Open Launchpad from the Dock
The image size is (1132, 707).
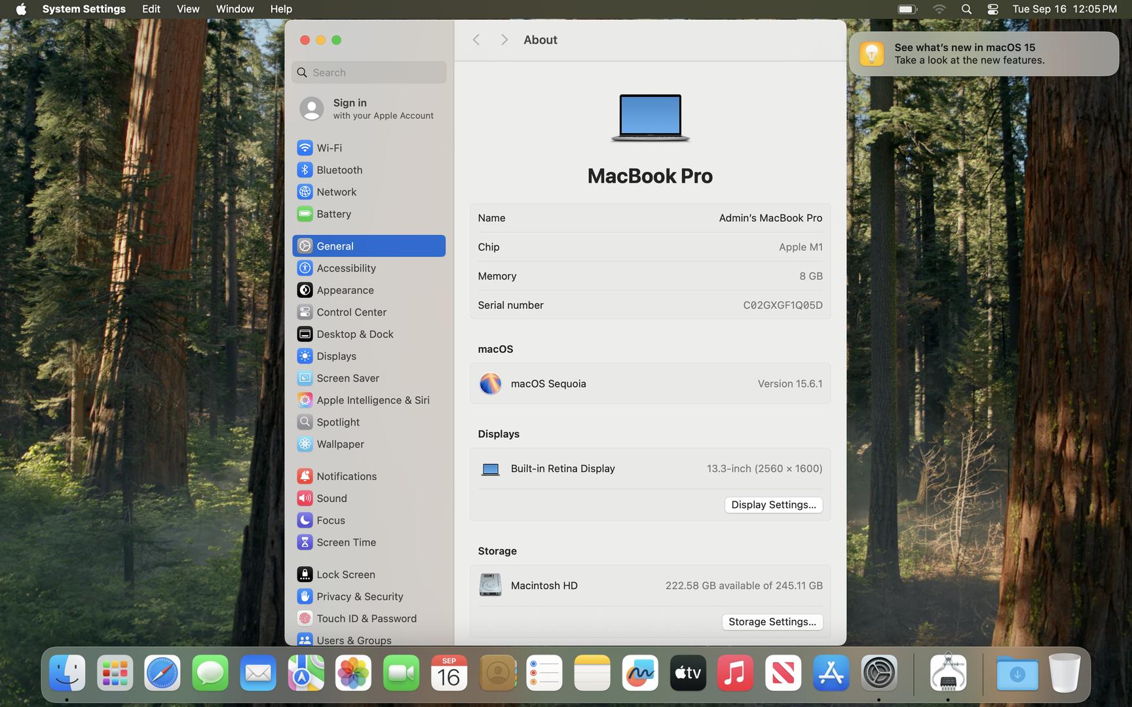click(115, 673)
